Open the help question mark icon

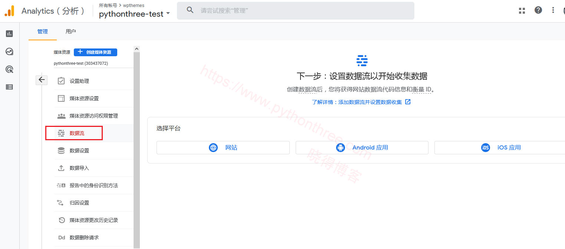pyautogui.click(x=538, y=10)
